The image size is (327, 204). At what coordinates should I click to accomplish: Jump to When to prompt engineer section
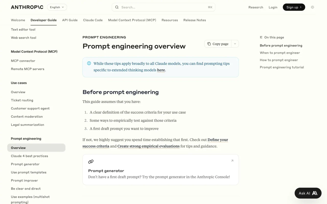(280, 53)
